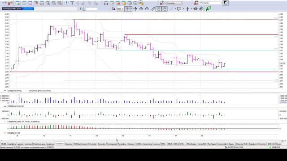
Task: Select the red horizontal level line at 242
Action: 201,35
